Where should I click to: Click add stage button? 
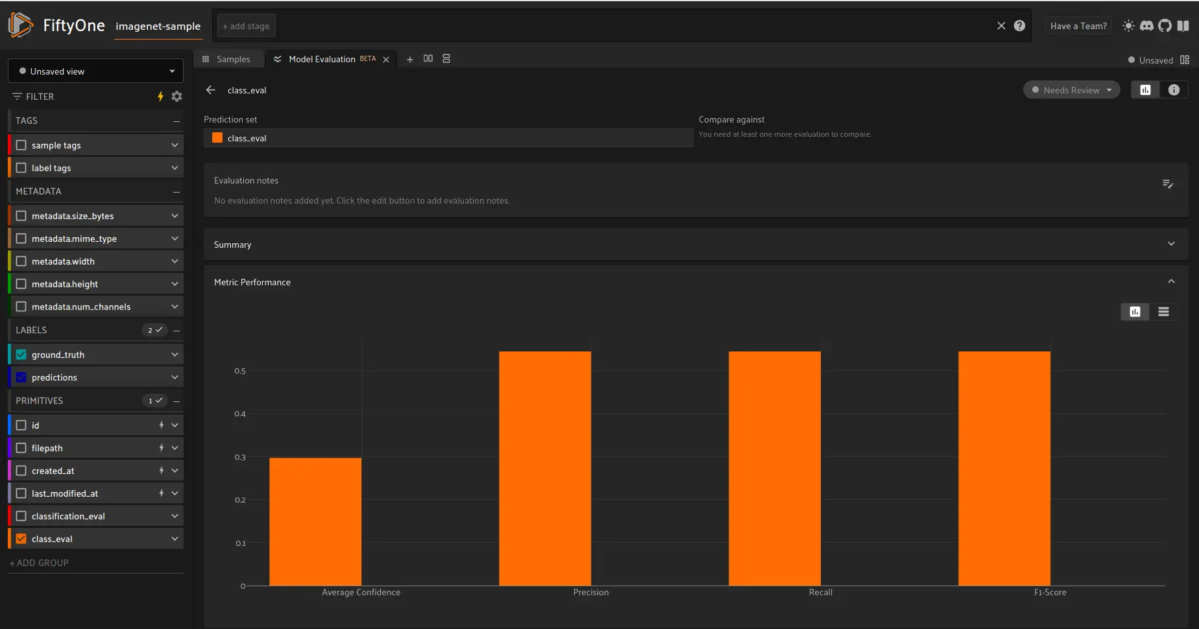[x=246, y=26]
